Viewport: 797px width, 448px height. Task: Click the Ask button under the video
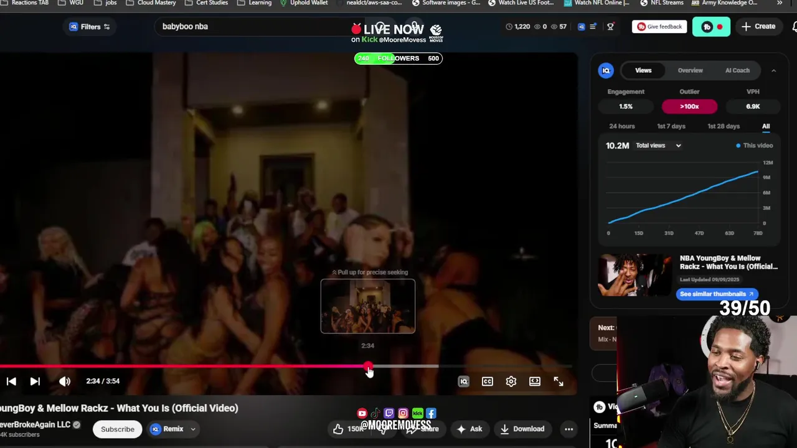pos(469,429)
